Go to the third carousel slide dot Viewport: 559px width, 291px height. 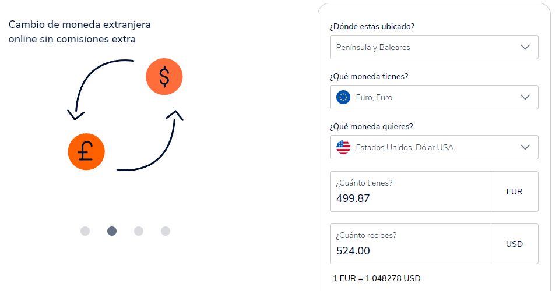[x=139, y=231]
